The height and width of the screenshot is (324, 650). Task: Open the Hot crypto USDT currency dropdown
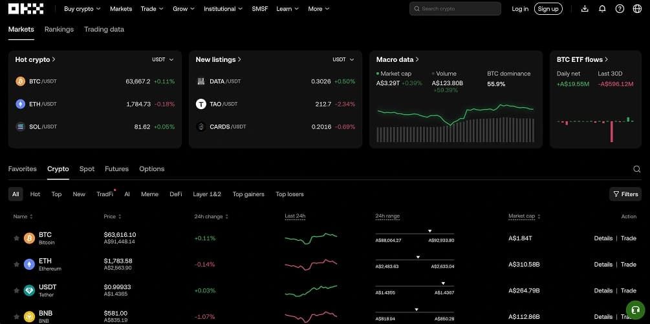163,59
